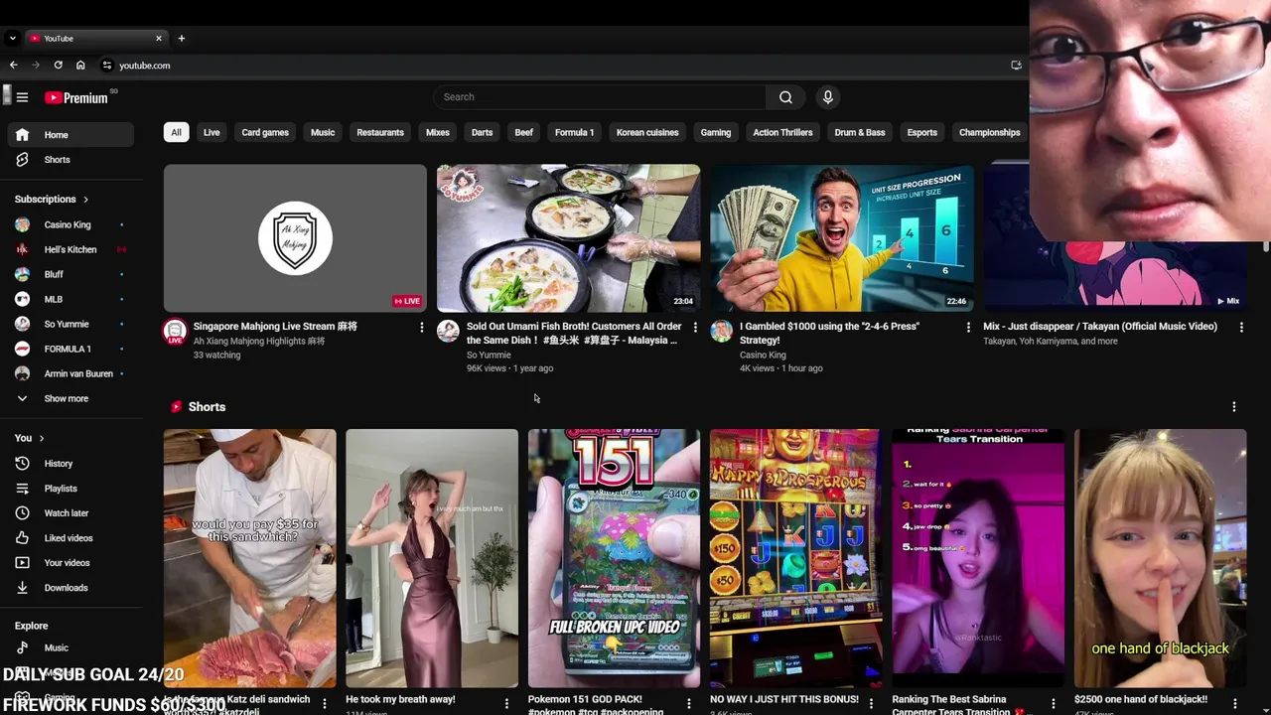The image size is (1271, 715).
Task: Click the search magnifier button
Action: (785, 97)
